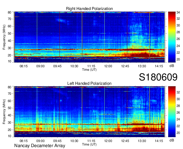This screenshot has width=183, height=149.
Task: Click the 11:15 time tick under Left Handed plot
Action: pos(91,141)
